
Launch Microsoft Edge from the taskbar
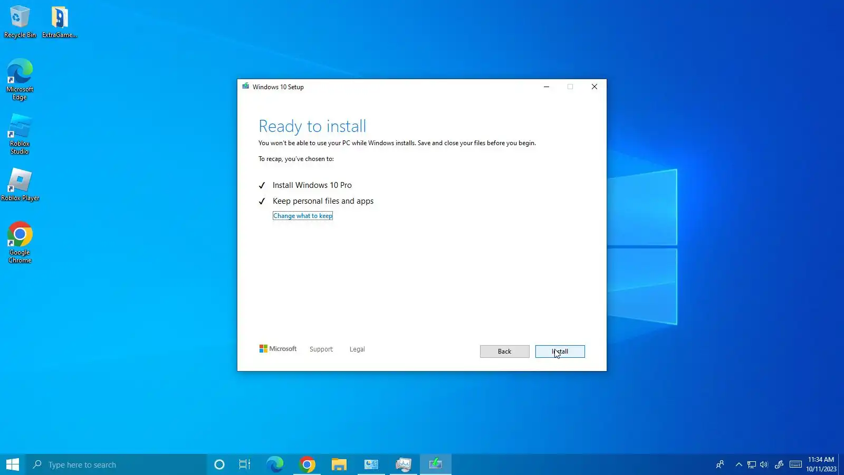pyautogui.click(x=275, y=464)
